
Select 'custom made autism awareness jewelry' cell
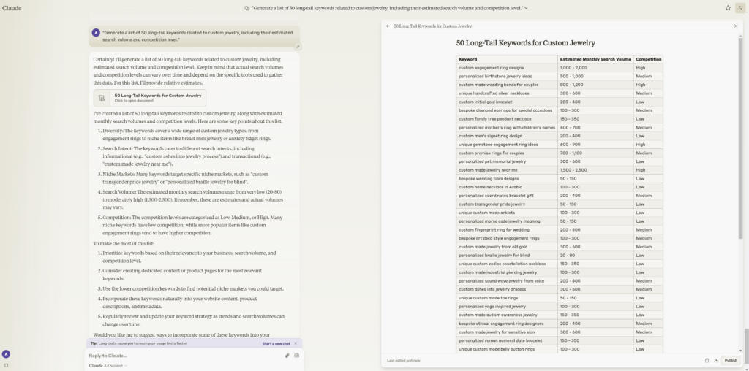507,315
